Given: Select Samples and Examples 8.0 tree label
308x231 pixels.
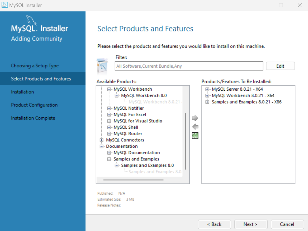Looking at the screenshot, I should (148, 165).
